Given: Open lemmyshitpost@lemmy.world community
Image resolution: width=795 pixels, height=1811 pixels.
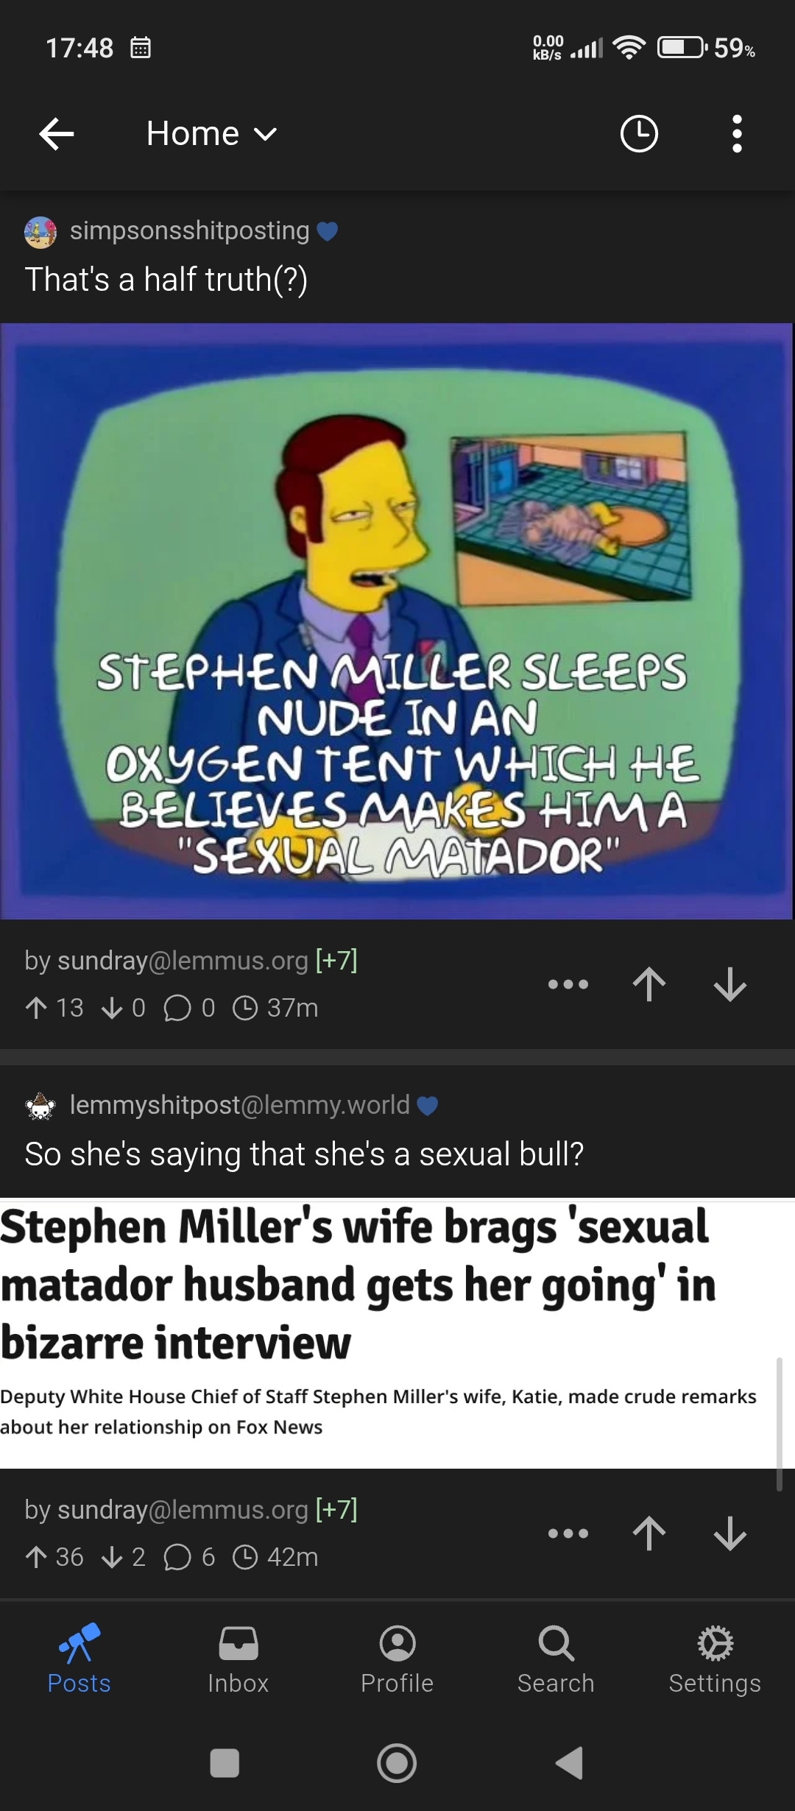Looking at the screenshot, I should (x=239, y=1105).
